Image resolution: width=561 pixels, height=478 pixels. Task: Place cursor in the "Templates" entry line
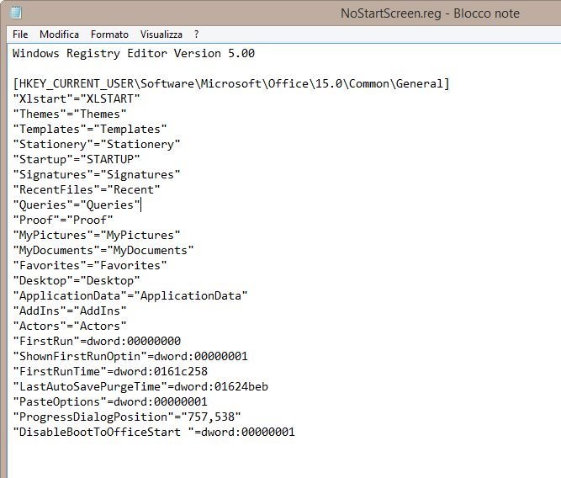click(90, 130)
